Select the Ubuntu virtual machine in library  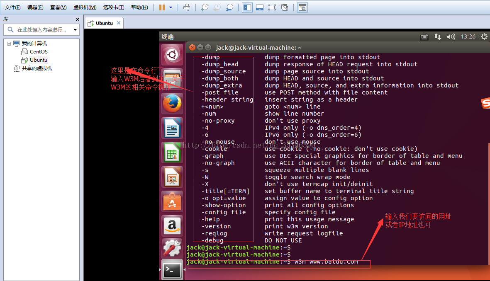(39, 60)
